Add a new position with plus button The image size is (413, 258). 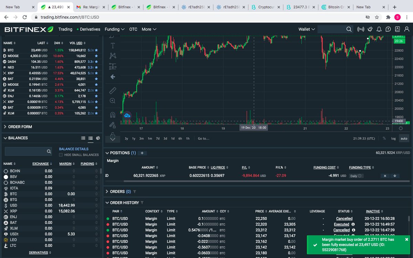coord(142,153)
